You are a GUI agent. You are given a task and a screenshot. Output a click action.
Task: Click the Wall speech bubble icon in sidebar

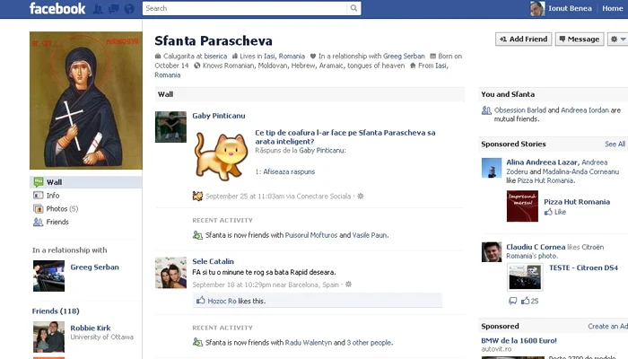pyautogui.click(x=39, y=182)
